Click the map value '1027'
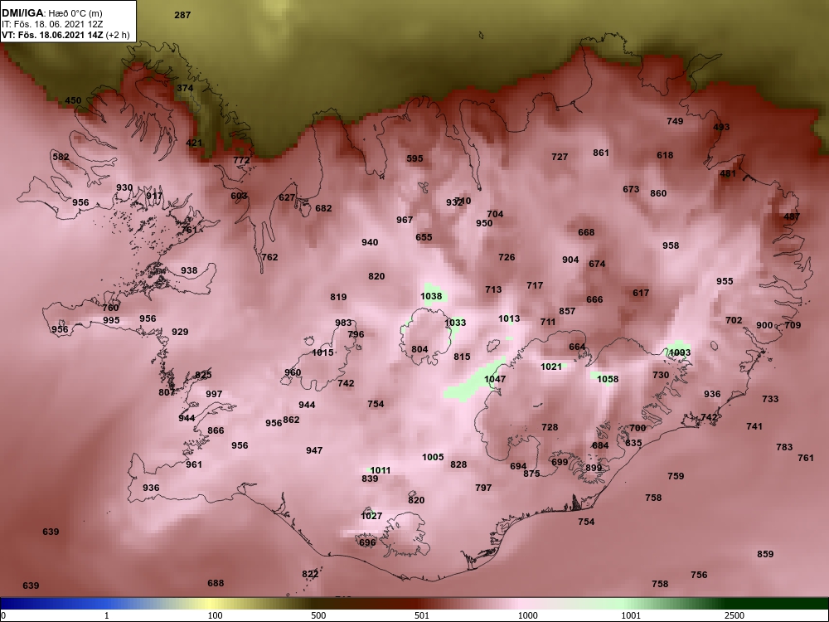The image size is (829, 622). point(371,516)
